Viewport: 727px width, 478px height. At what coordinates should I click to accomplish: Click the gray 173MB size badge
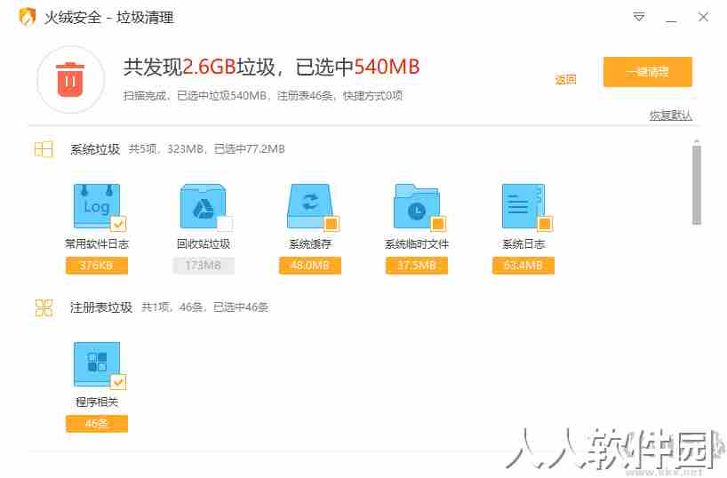(203, 266)
